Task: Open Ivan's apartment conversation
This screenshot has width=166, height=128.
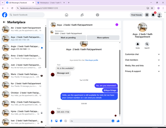Action: pyautogui.click(x=22, y=122)
